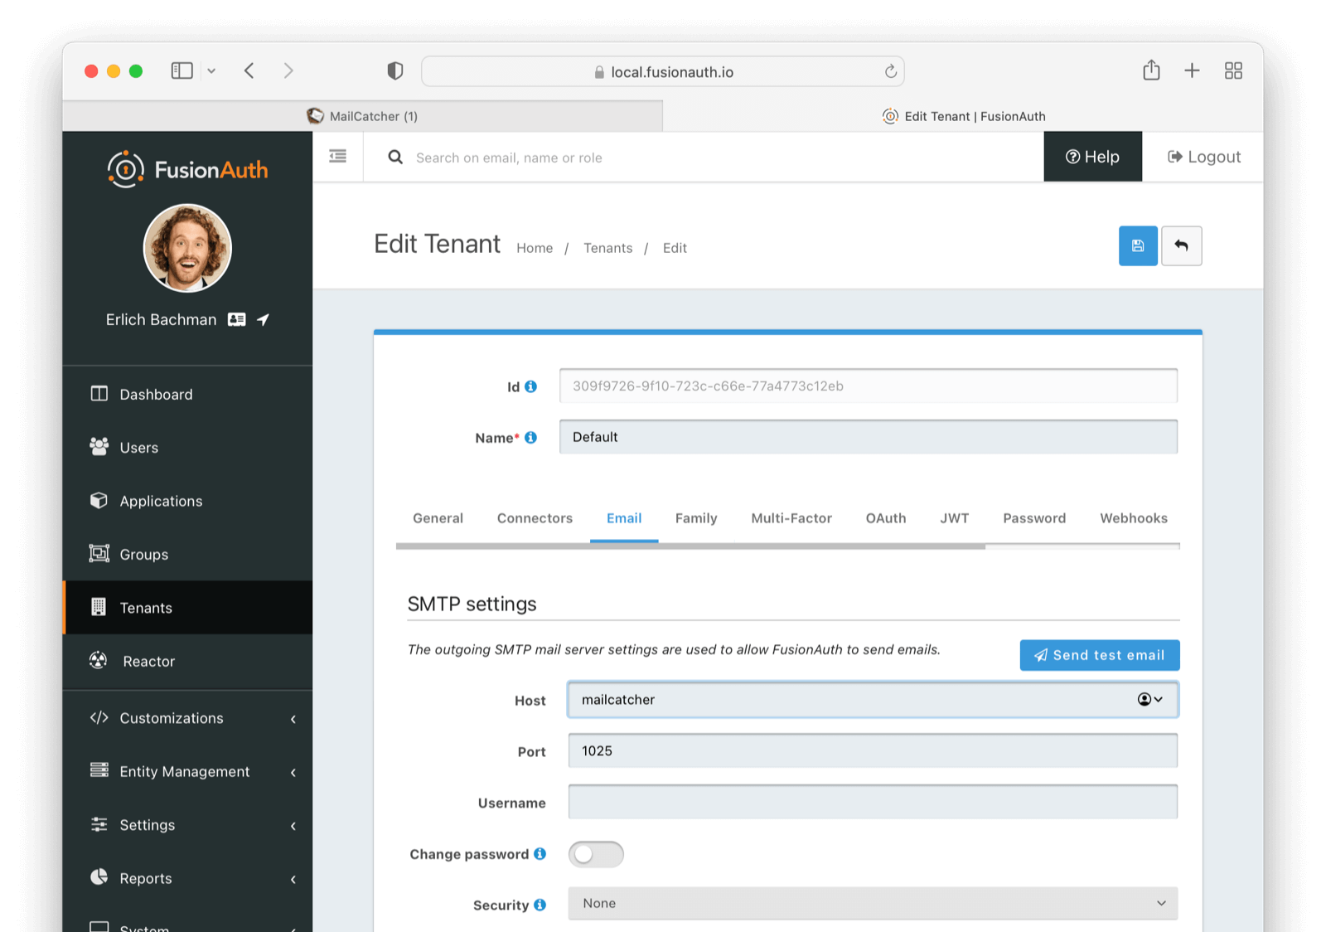
Task: Open Erlich Bachman's profile card icon
Action: pos(237,319)
